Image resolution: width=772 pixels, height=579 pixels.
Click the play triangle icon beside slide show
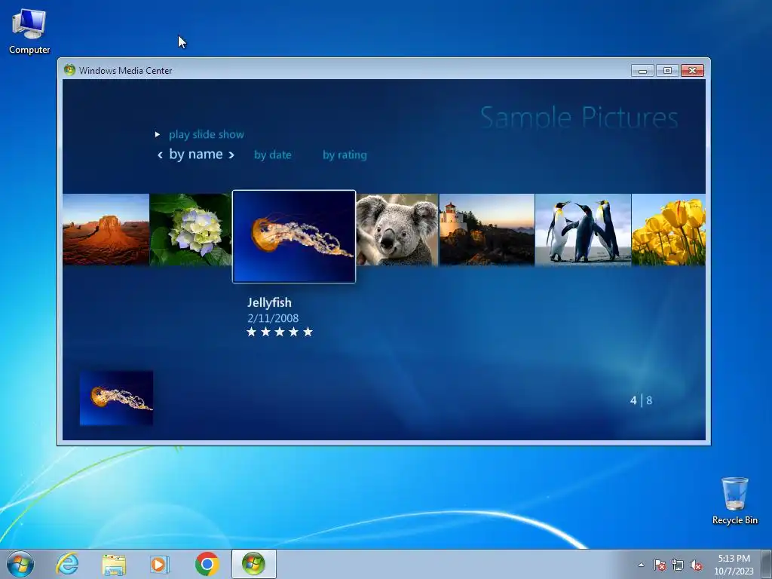point(157,134)
